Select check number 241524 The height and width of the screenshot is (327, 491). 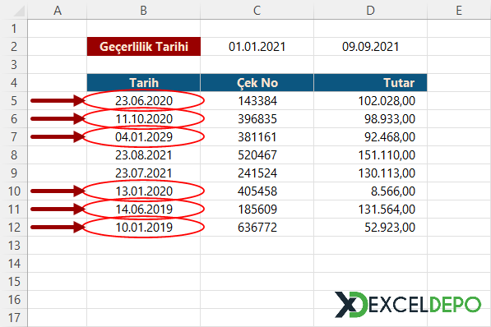pyautogui.click(x=257, y=173)
